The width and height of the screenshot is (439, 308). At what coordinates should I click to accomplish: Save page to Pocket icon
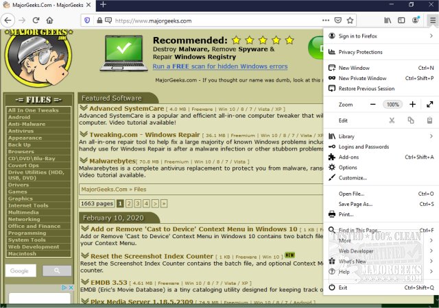(338, 20)
